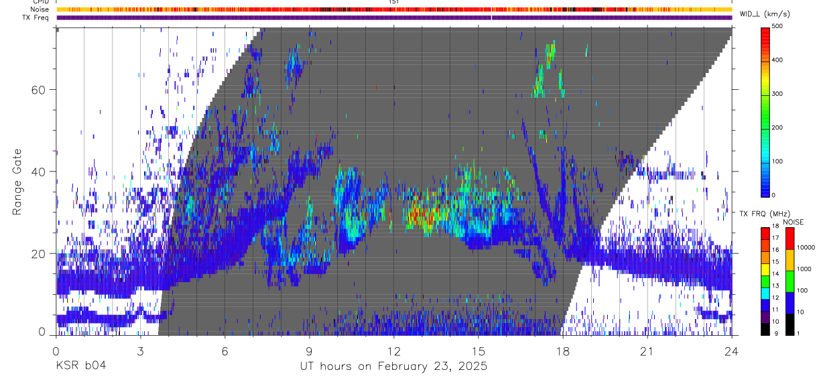Click the green middle of the width colorbar

(765, 111)
